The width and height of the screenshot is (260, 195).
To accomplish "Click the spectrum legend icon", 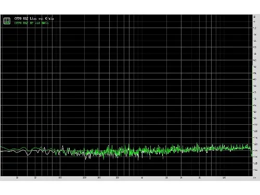I will (x=7, y=21).
